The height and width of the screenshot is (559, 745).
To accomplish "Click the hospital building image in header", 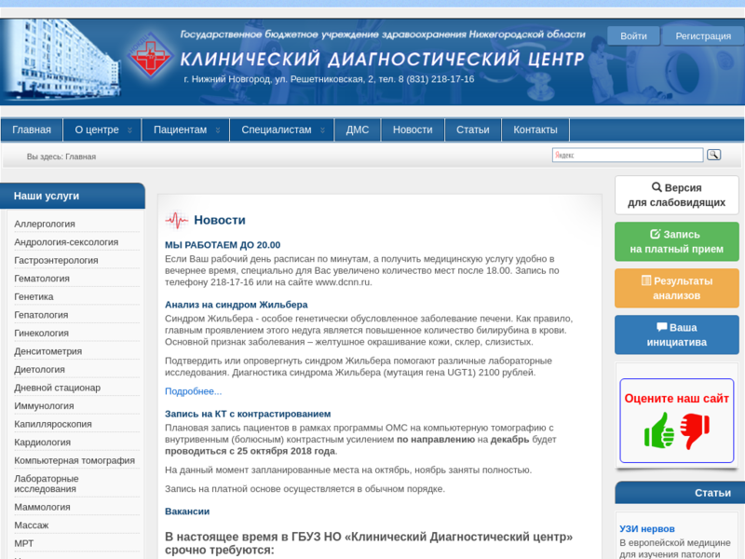I will (61, 59).
